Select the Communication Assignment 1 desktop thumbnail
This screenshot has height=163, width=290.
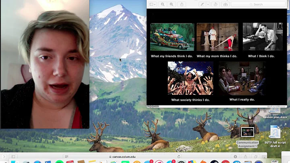click(247, 132)
